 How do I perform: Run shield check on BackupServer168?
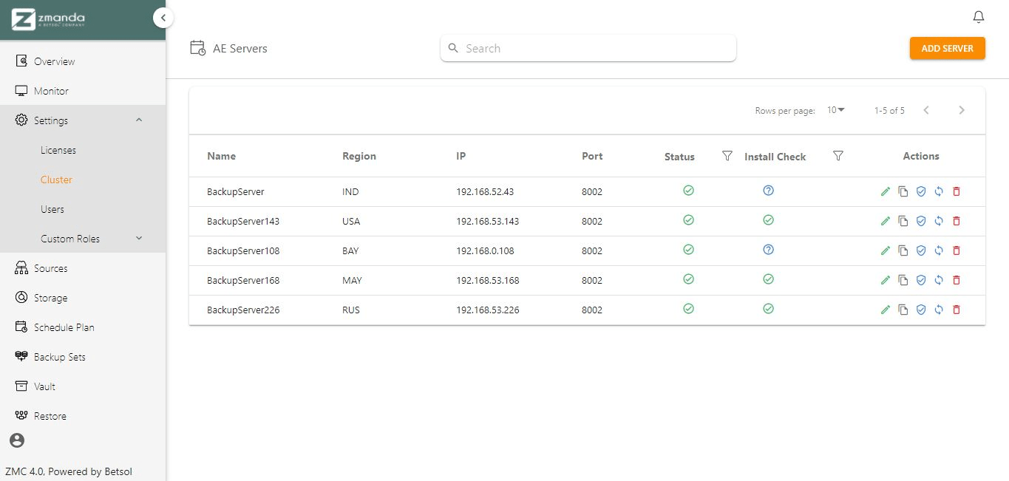click(921, 280)
